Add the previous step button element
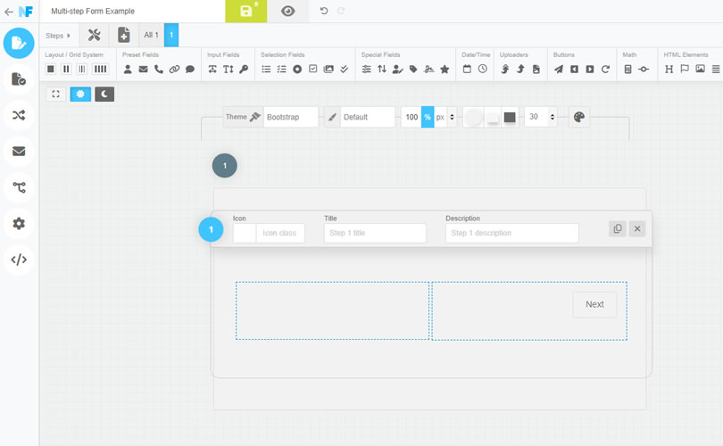Screen dimensions: 723x446 tap(575, 69)
